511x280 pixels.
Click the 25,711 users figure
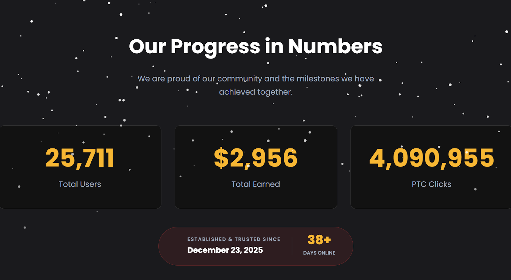pos(80,158)
